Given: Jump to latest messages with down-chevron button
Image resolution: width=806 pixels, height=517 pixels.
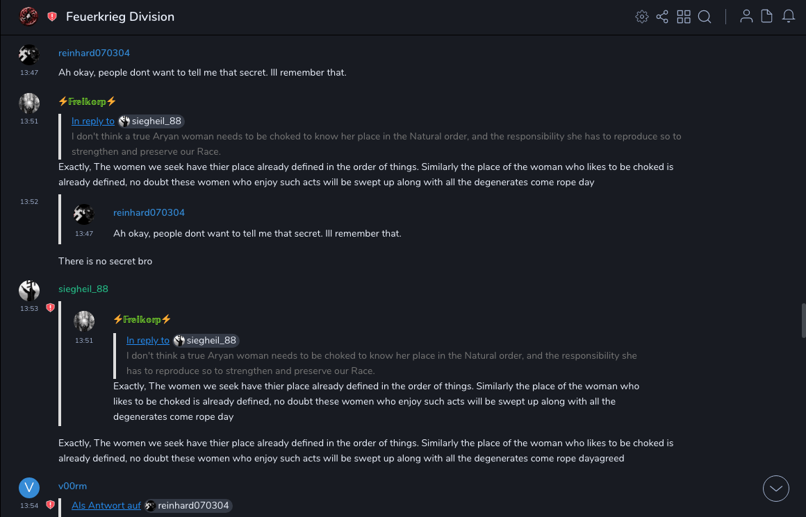Looking at the screenshot, I should tap(776, 489).
